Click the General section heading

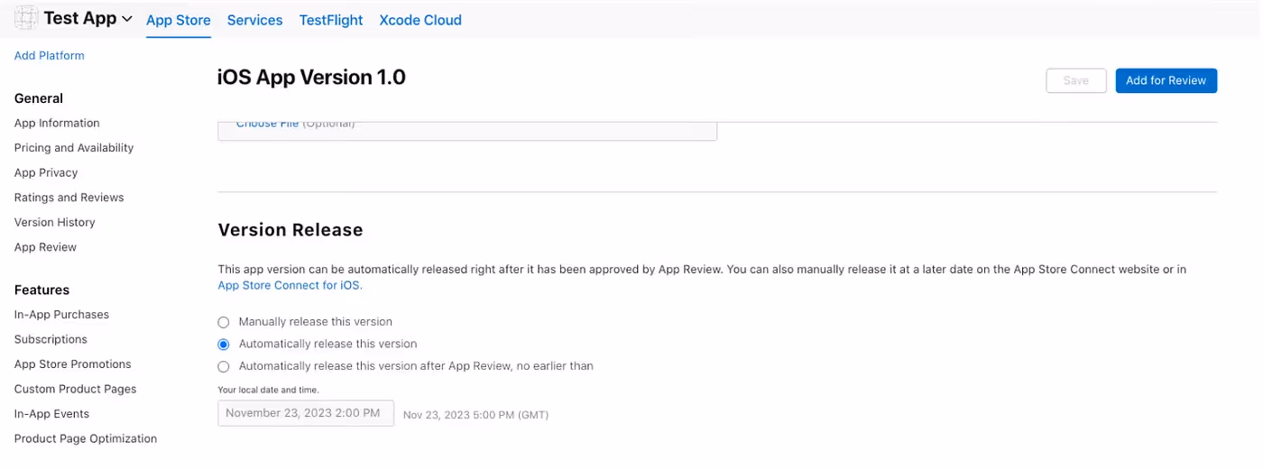point(39,98)
